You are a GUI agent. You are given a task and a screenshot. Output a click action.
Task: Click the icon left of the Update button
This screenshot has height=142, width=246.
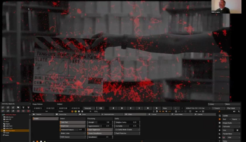click(220, 116)
